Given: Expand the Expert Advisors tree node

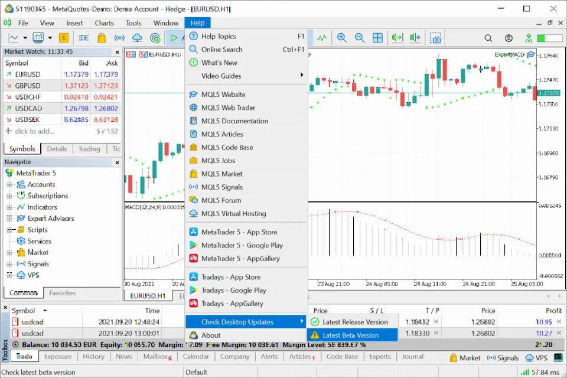Looking at the screenshot, I should coord(9,219).
